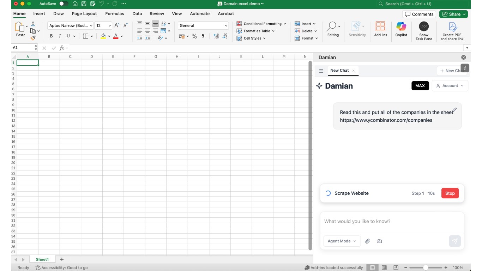The width and height of the screenshot is (482, 271).
Task: Open the Add-ins ribbon button
Action: [380, 29]
